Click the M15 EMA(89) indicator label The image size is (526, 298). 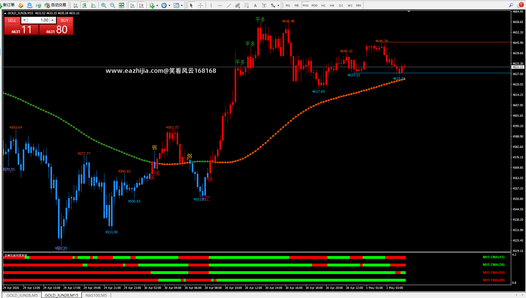click(x=494, y=280)
